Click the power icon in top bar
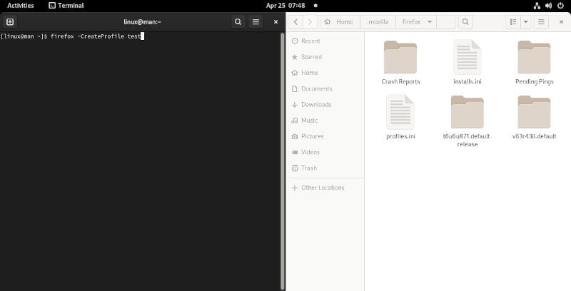 coord(560,6)
